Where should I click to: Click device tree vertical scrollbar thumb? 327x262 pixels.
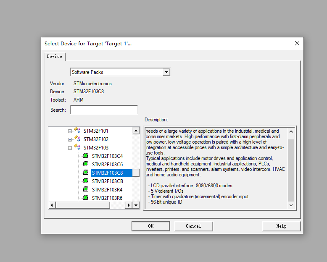point(136,173)
